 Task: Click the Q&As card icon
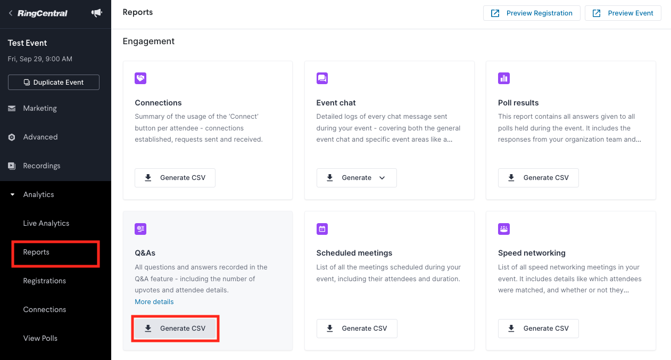click(x=140, y=229)
